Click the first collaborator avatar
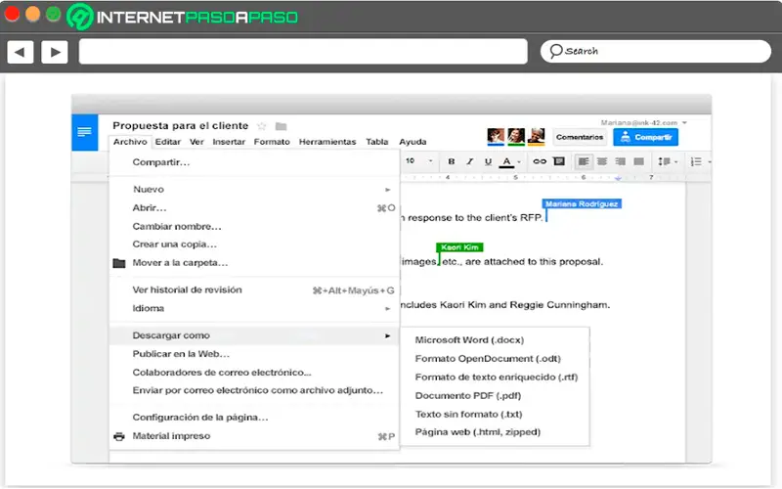The height and width of the screenshot is (489, 782). pos(496,136)
